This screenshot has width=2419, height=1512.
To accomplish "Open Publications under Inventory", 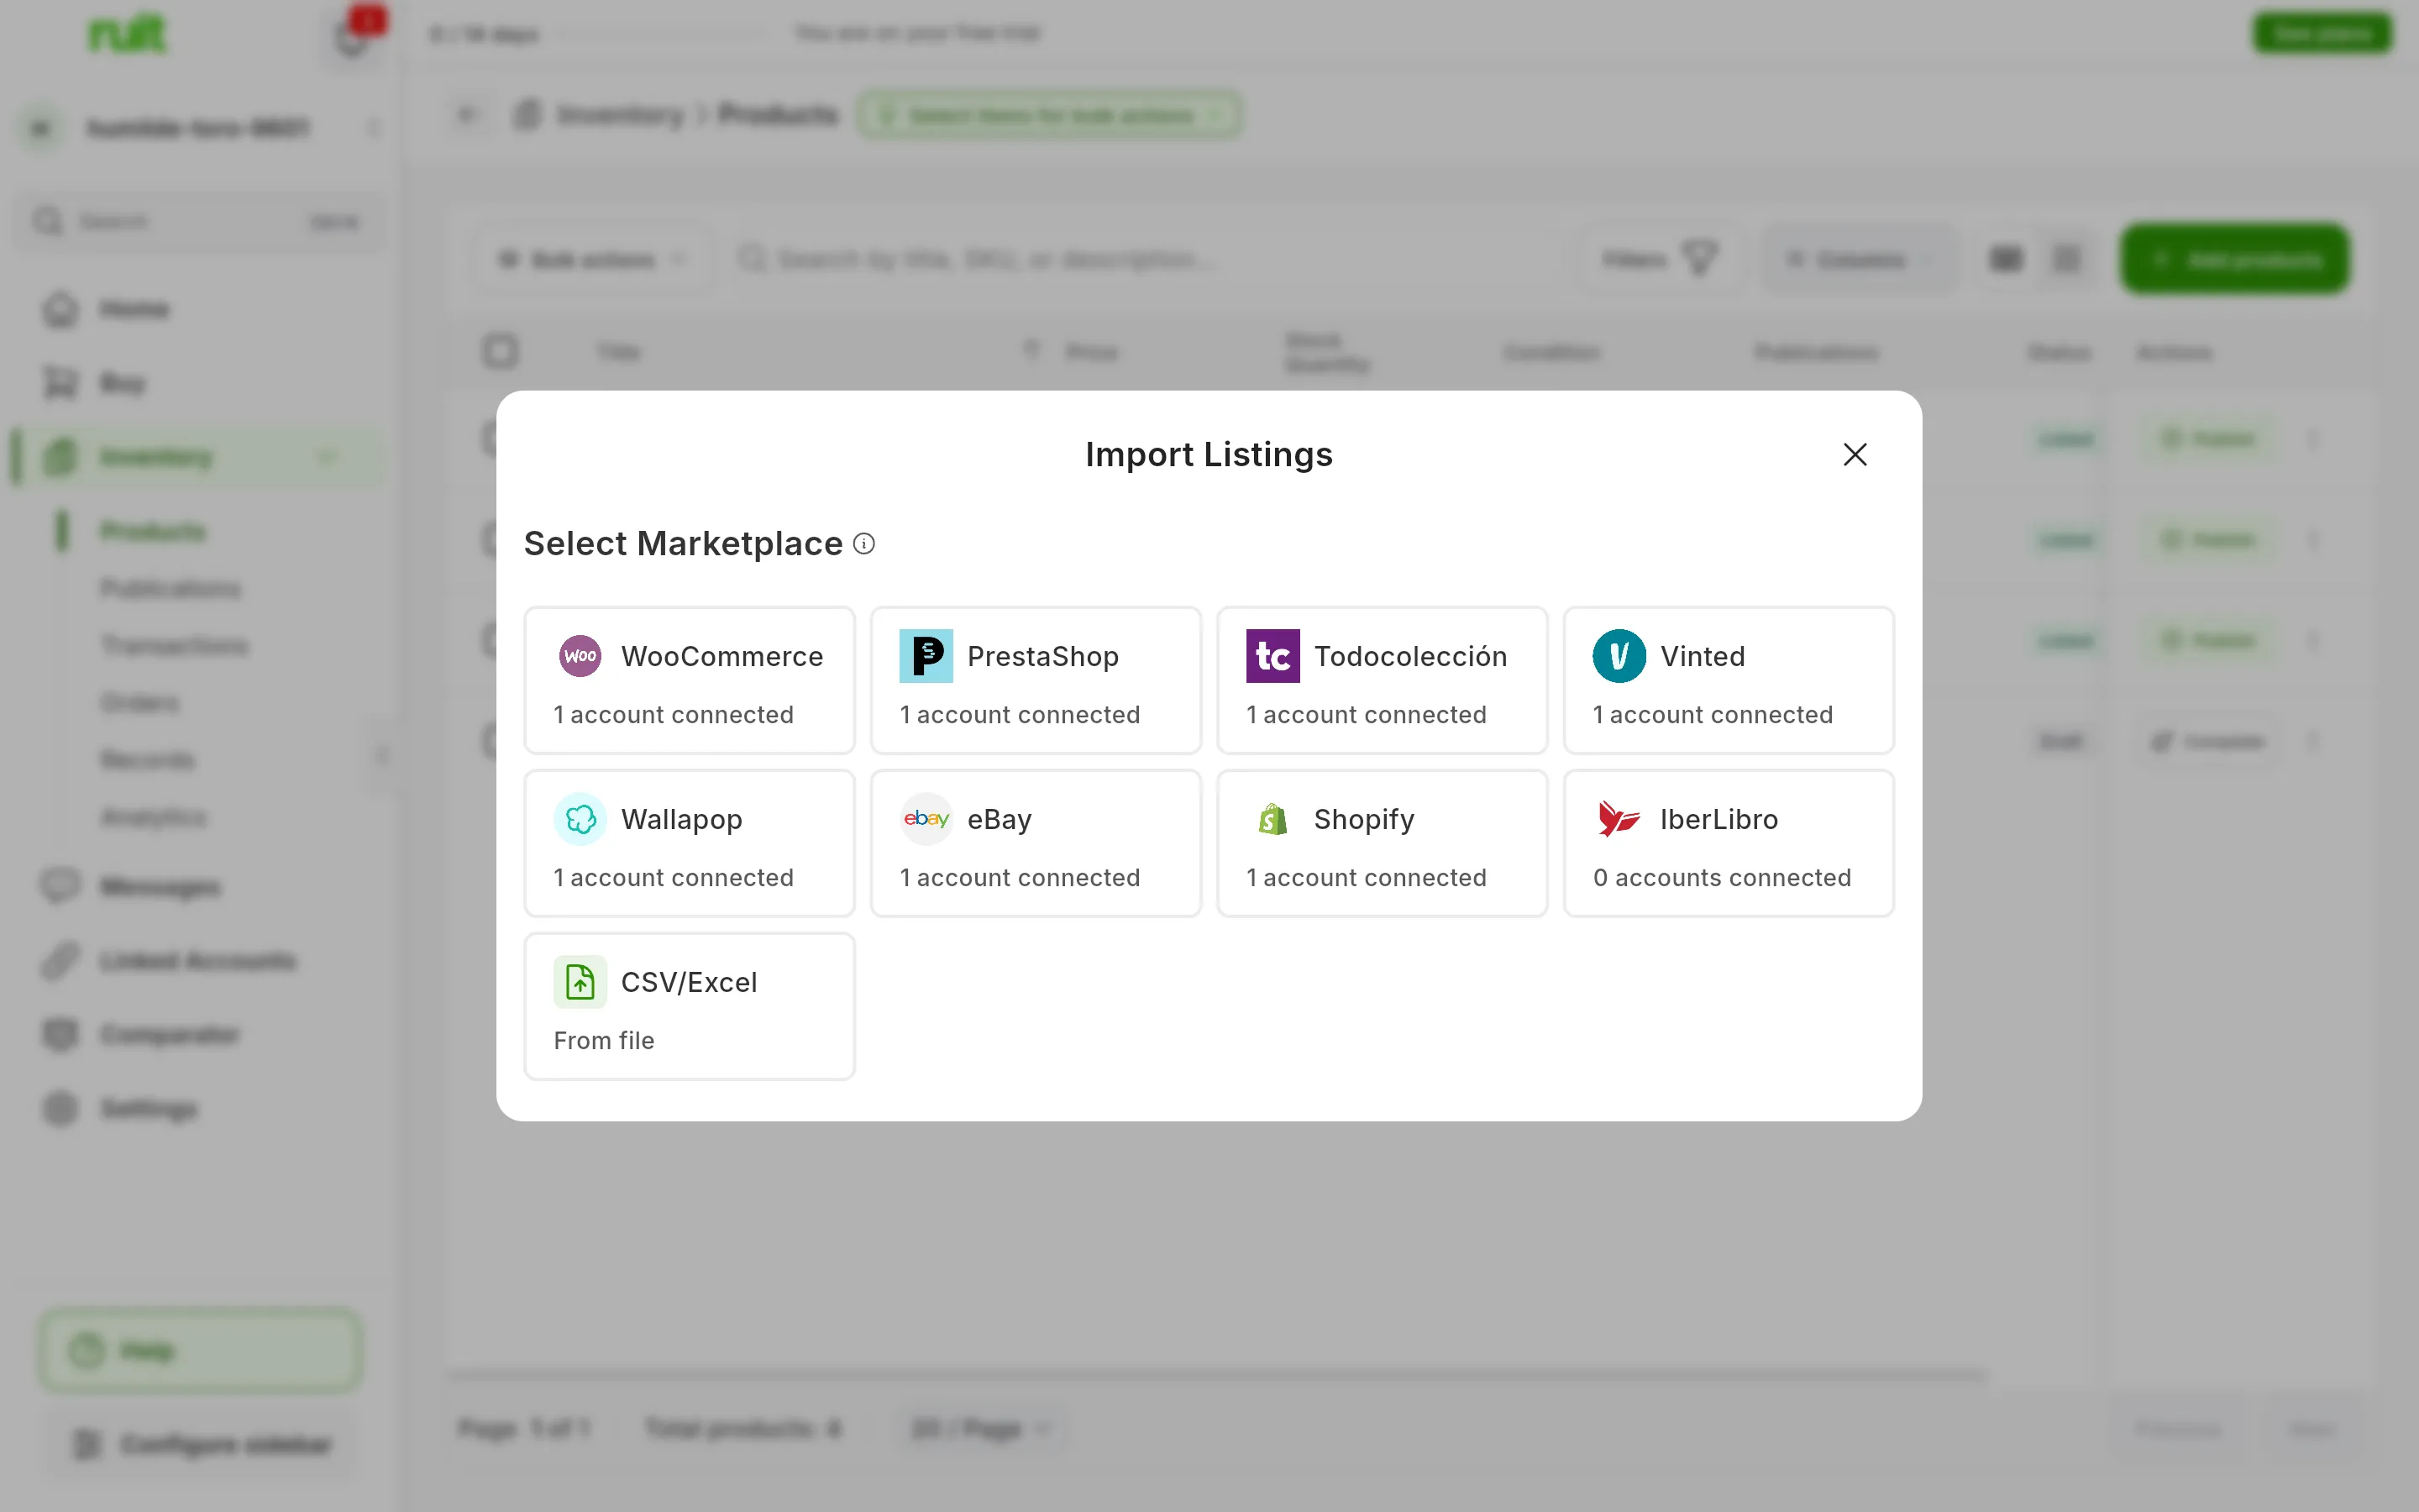I will pyautogui.click(x=170, y=588).
